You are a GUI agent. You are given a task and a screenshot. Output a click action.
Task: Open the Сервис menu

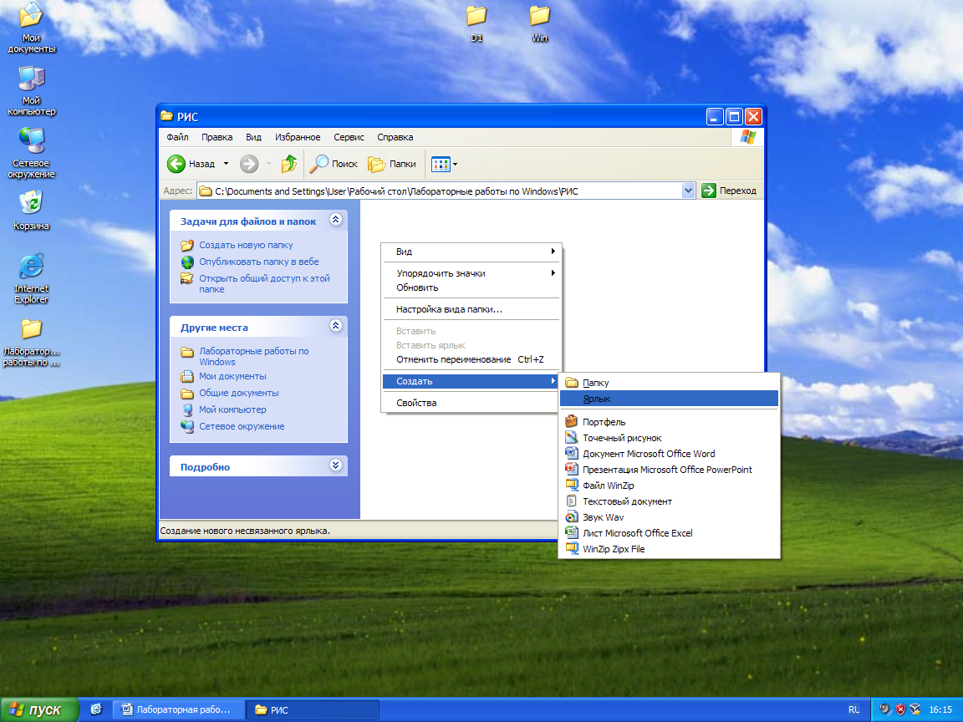(349, 137)
